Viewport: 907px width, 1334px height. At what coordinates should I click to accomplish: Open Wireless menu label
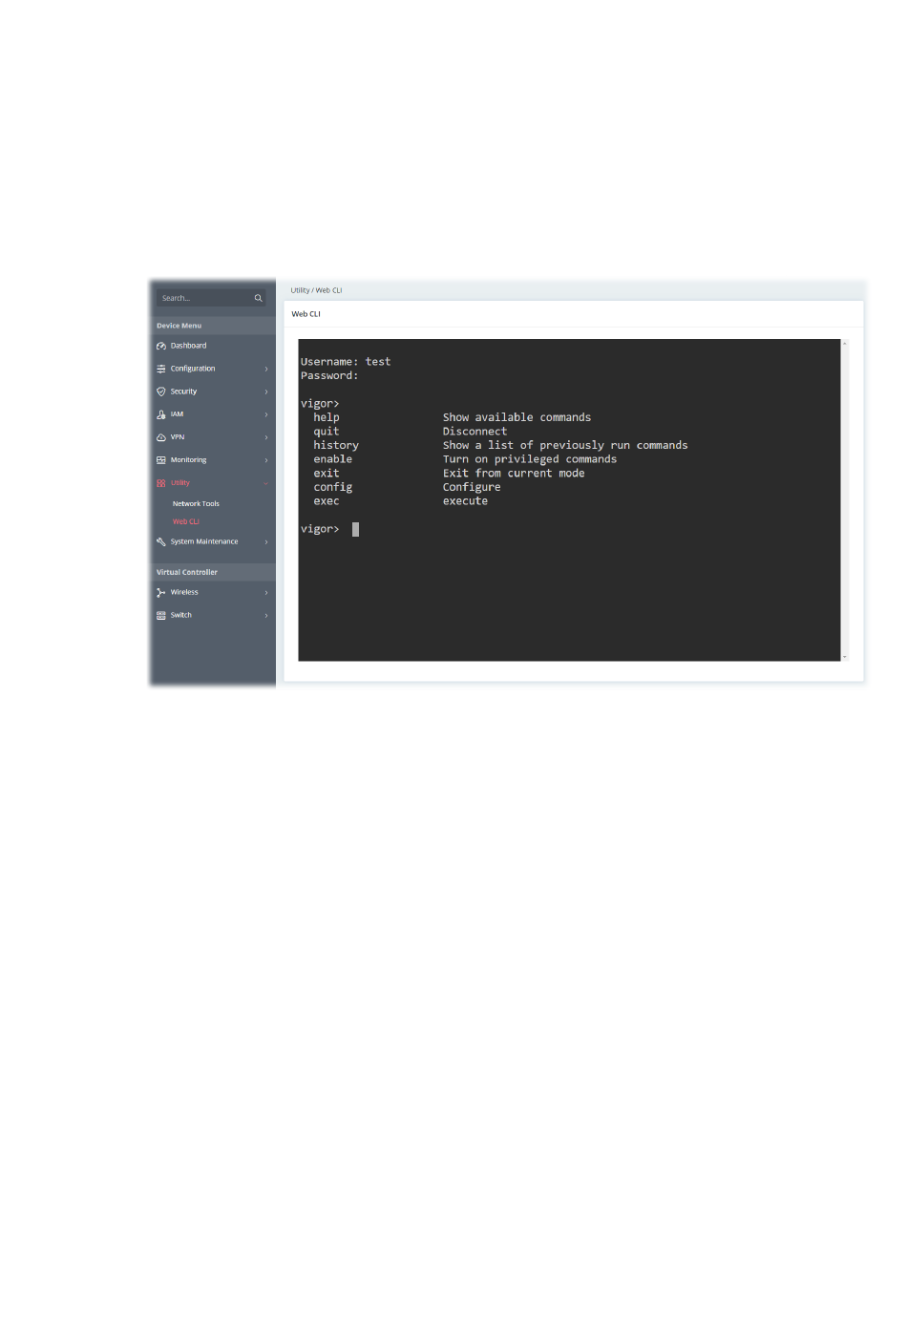tap(184, 592)
